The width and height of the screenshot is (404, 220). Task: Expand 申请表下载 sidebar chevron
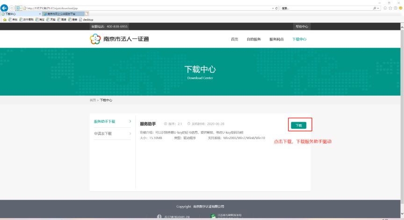point(130,134)
